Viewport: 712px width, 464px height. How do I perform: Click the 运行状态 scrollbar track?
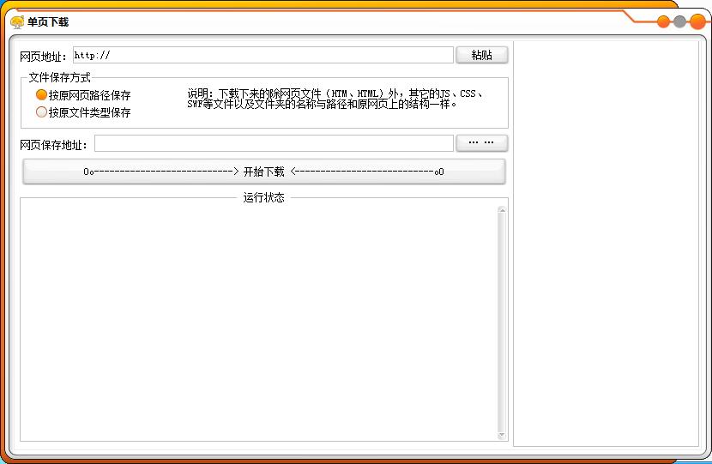pos(502,322)
